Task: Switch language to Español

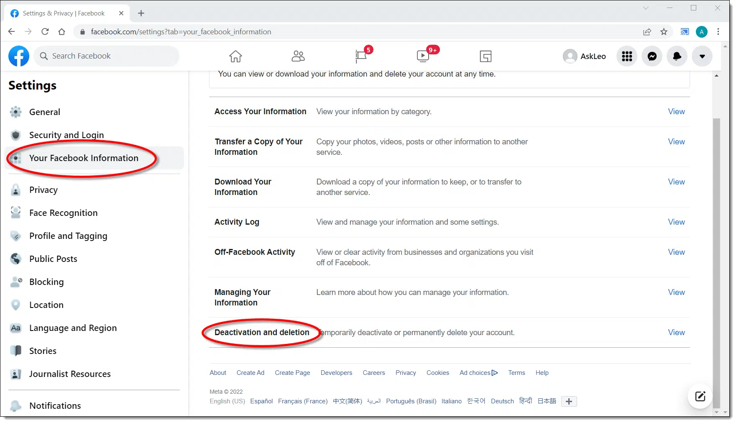Action: point(261,401)
